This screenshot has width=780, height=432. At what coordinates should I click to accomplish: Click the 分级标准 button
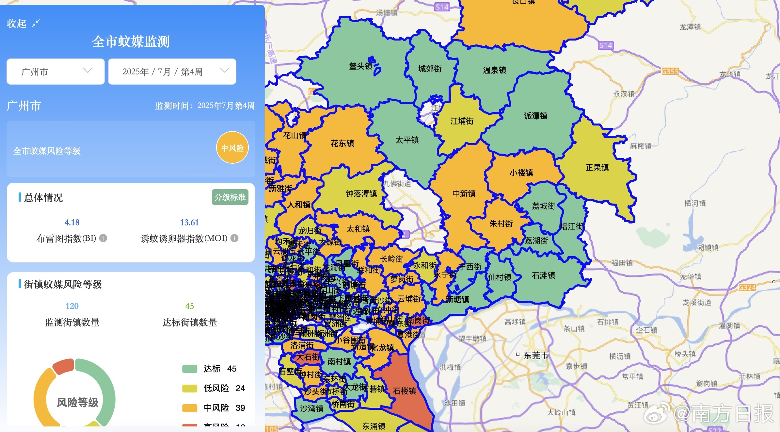pyautogui.click(x=230, y=197)
